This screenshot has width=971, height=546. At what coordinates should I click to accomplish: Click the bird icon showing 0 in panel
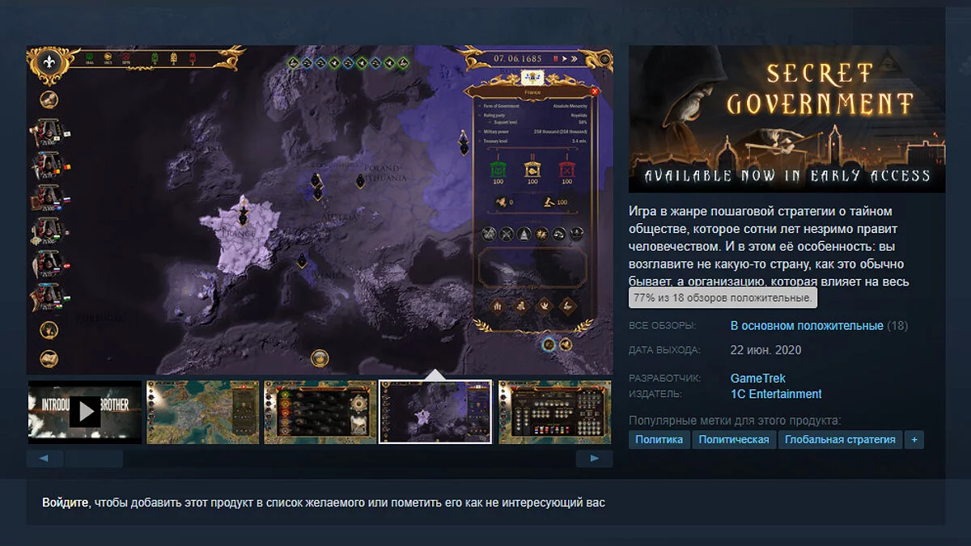(x=501, y=202)
